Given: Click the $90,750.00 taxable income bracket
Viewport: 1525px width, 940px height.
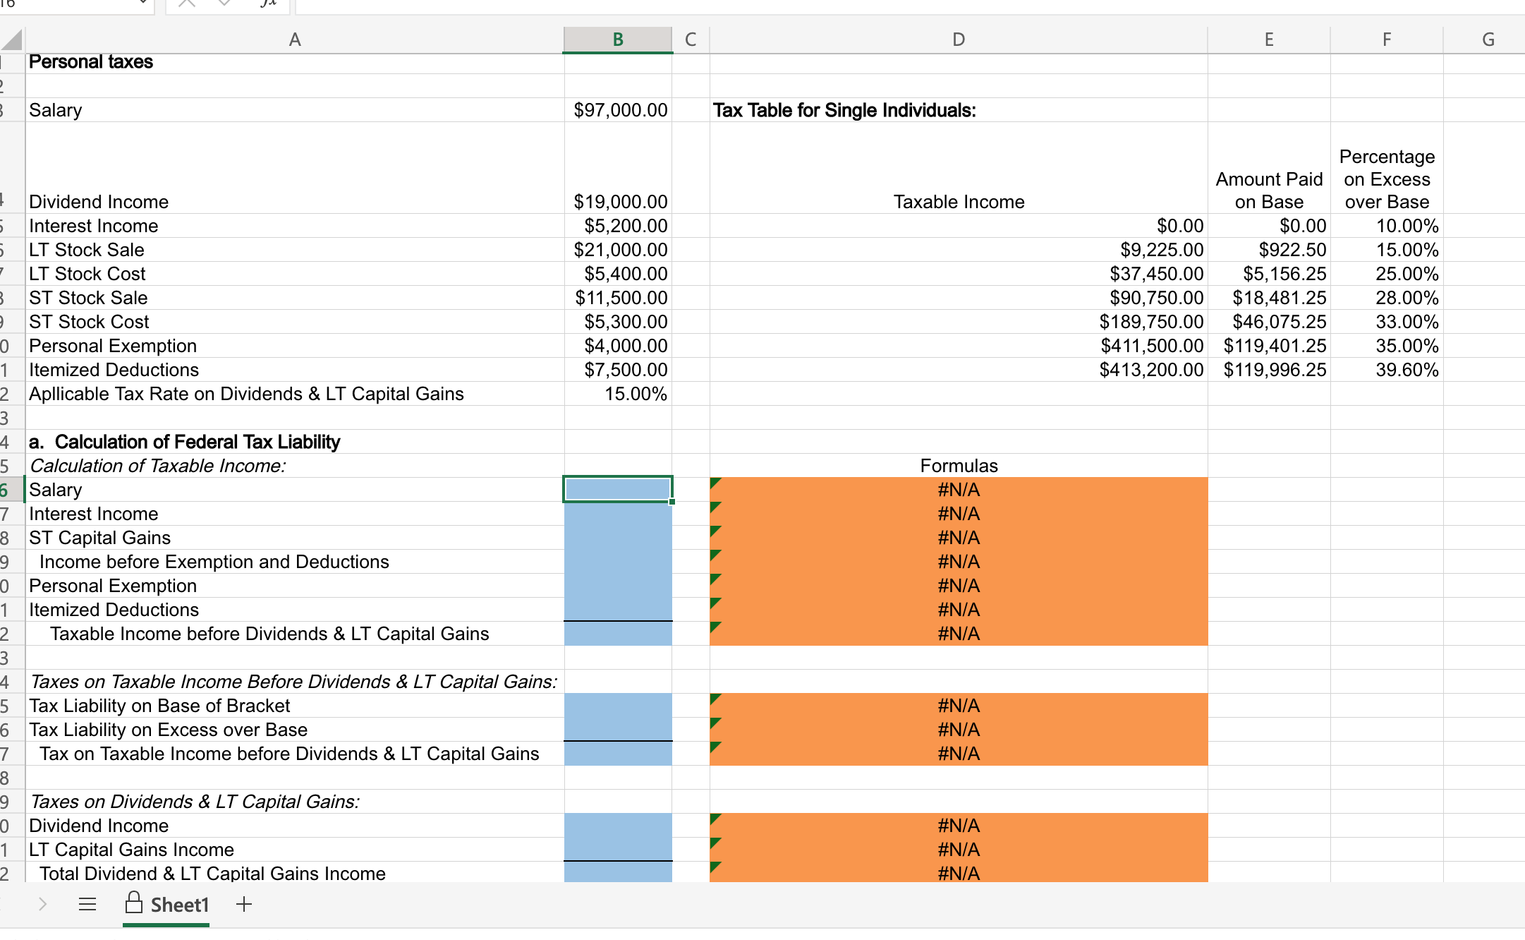Looking at the screenshot, I should (959, 298).
